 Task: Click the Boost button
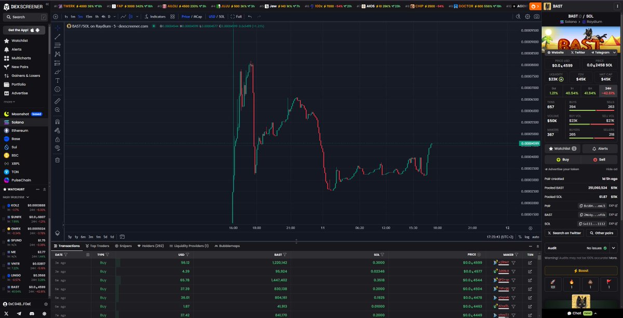[581, 271]
